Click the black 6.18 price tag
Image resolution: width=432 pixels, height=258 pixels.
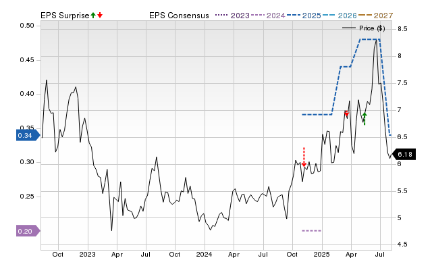pyautogui.click(x=404, y=155)
